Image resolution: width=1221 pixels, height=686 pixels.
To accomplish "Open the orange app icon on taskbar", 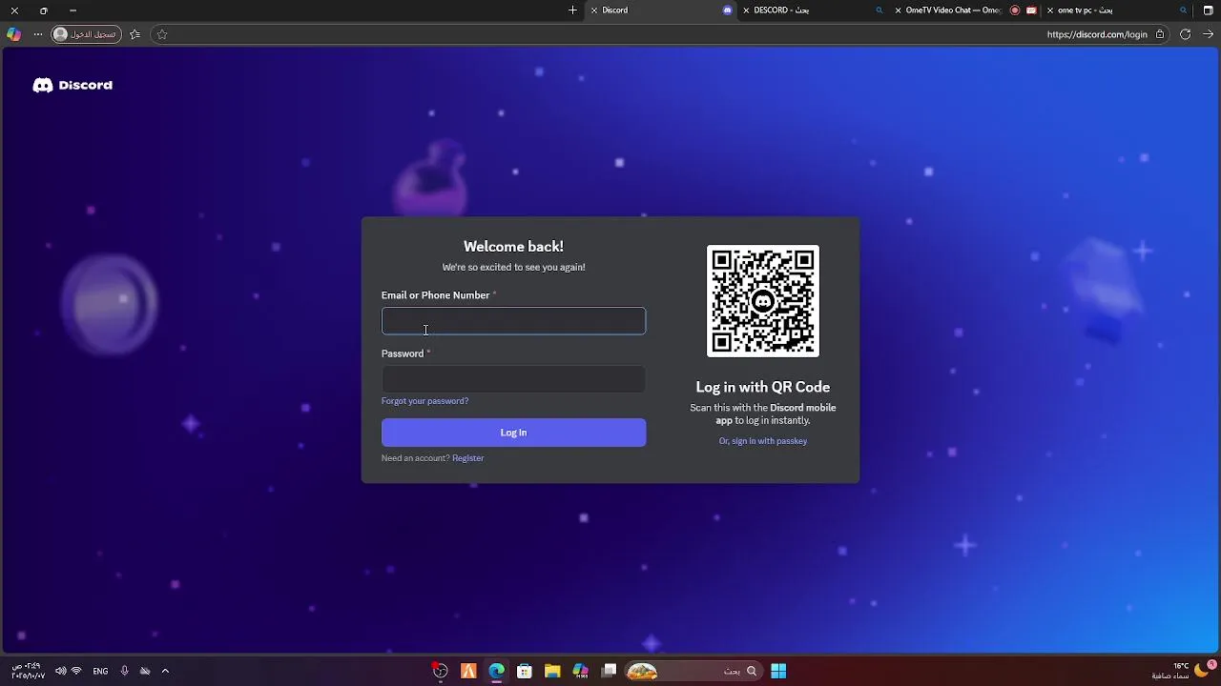I will 468,671.
